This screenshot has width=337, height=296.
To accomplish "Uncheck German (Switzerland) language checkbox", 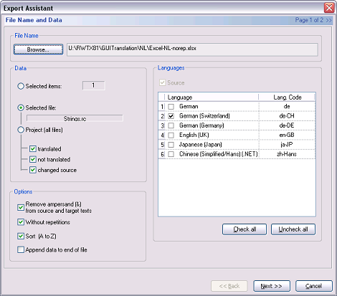I will click(x=171, y=116).
